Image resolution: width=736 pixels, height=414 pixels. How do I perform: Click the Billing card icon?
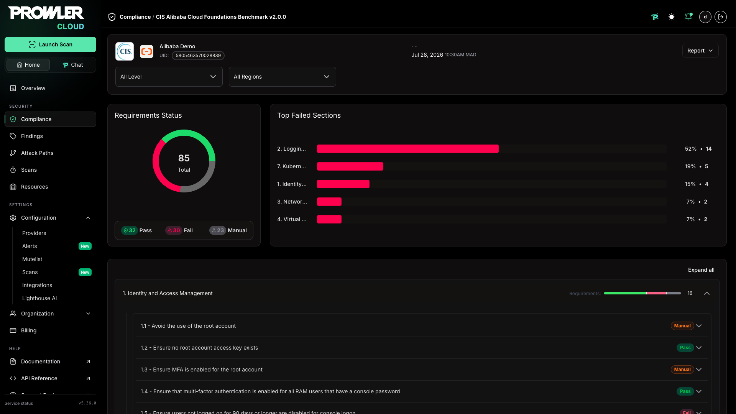point(13,330)
